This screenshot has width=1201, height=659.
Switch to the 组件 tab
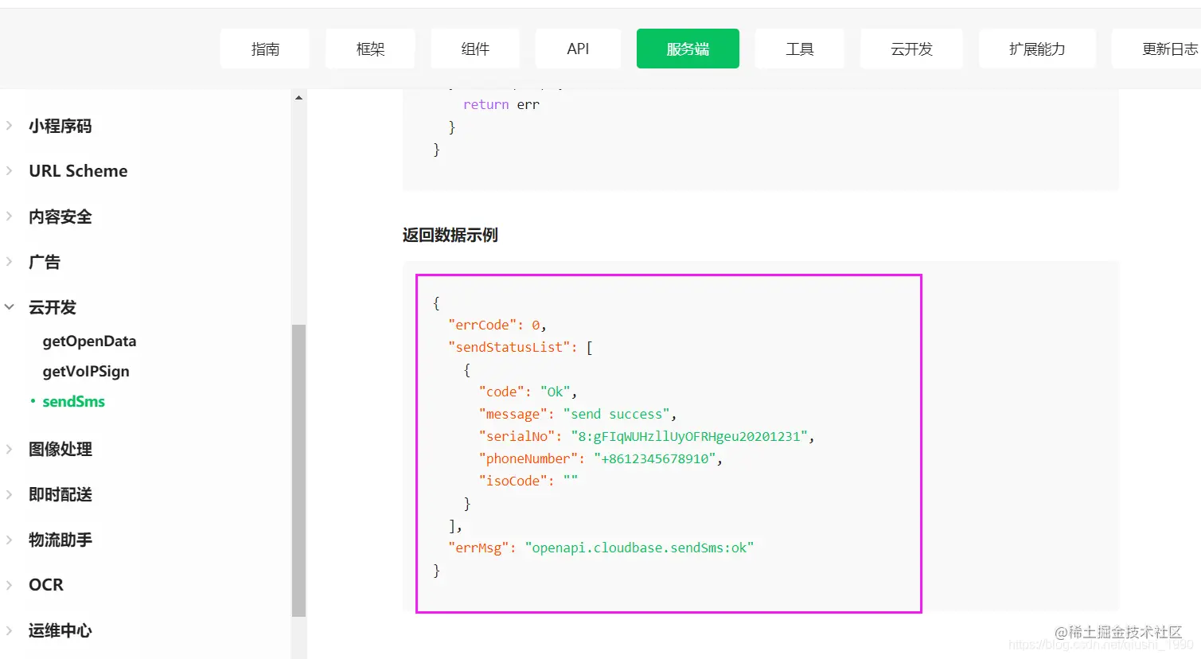point(475,49)
